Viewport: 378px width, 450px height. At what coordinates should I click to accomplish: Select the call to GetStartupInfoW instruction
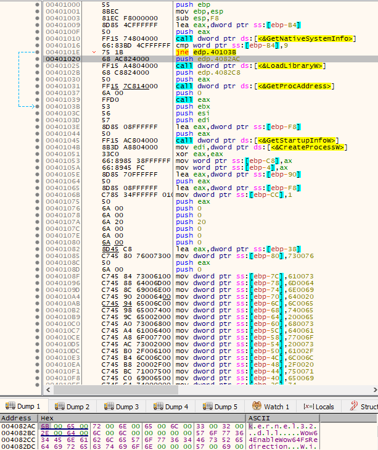257,140
